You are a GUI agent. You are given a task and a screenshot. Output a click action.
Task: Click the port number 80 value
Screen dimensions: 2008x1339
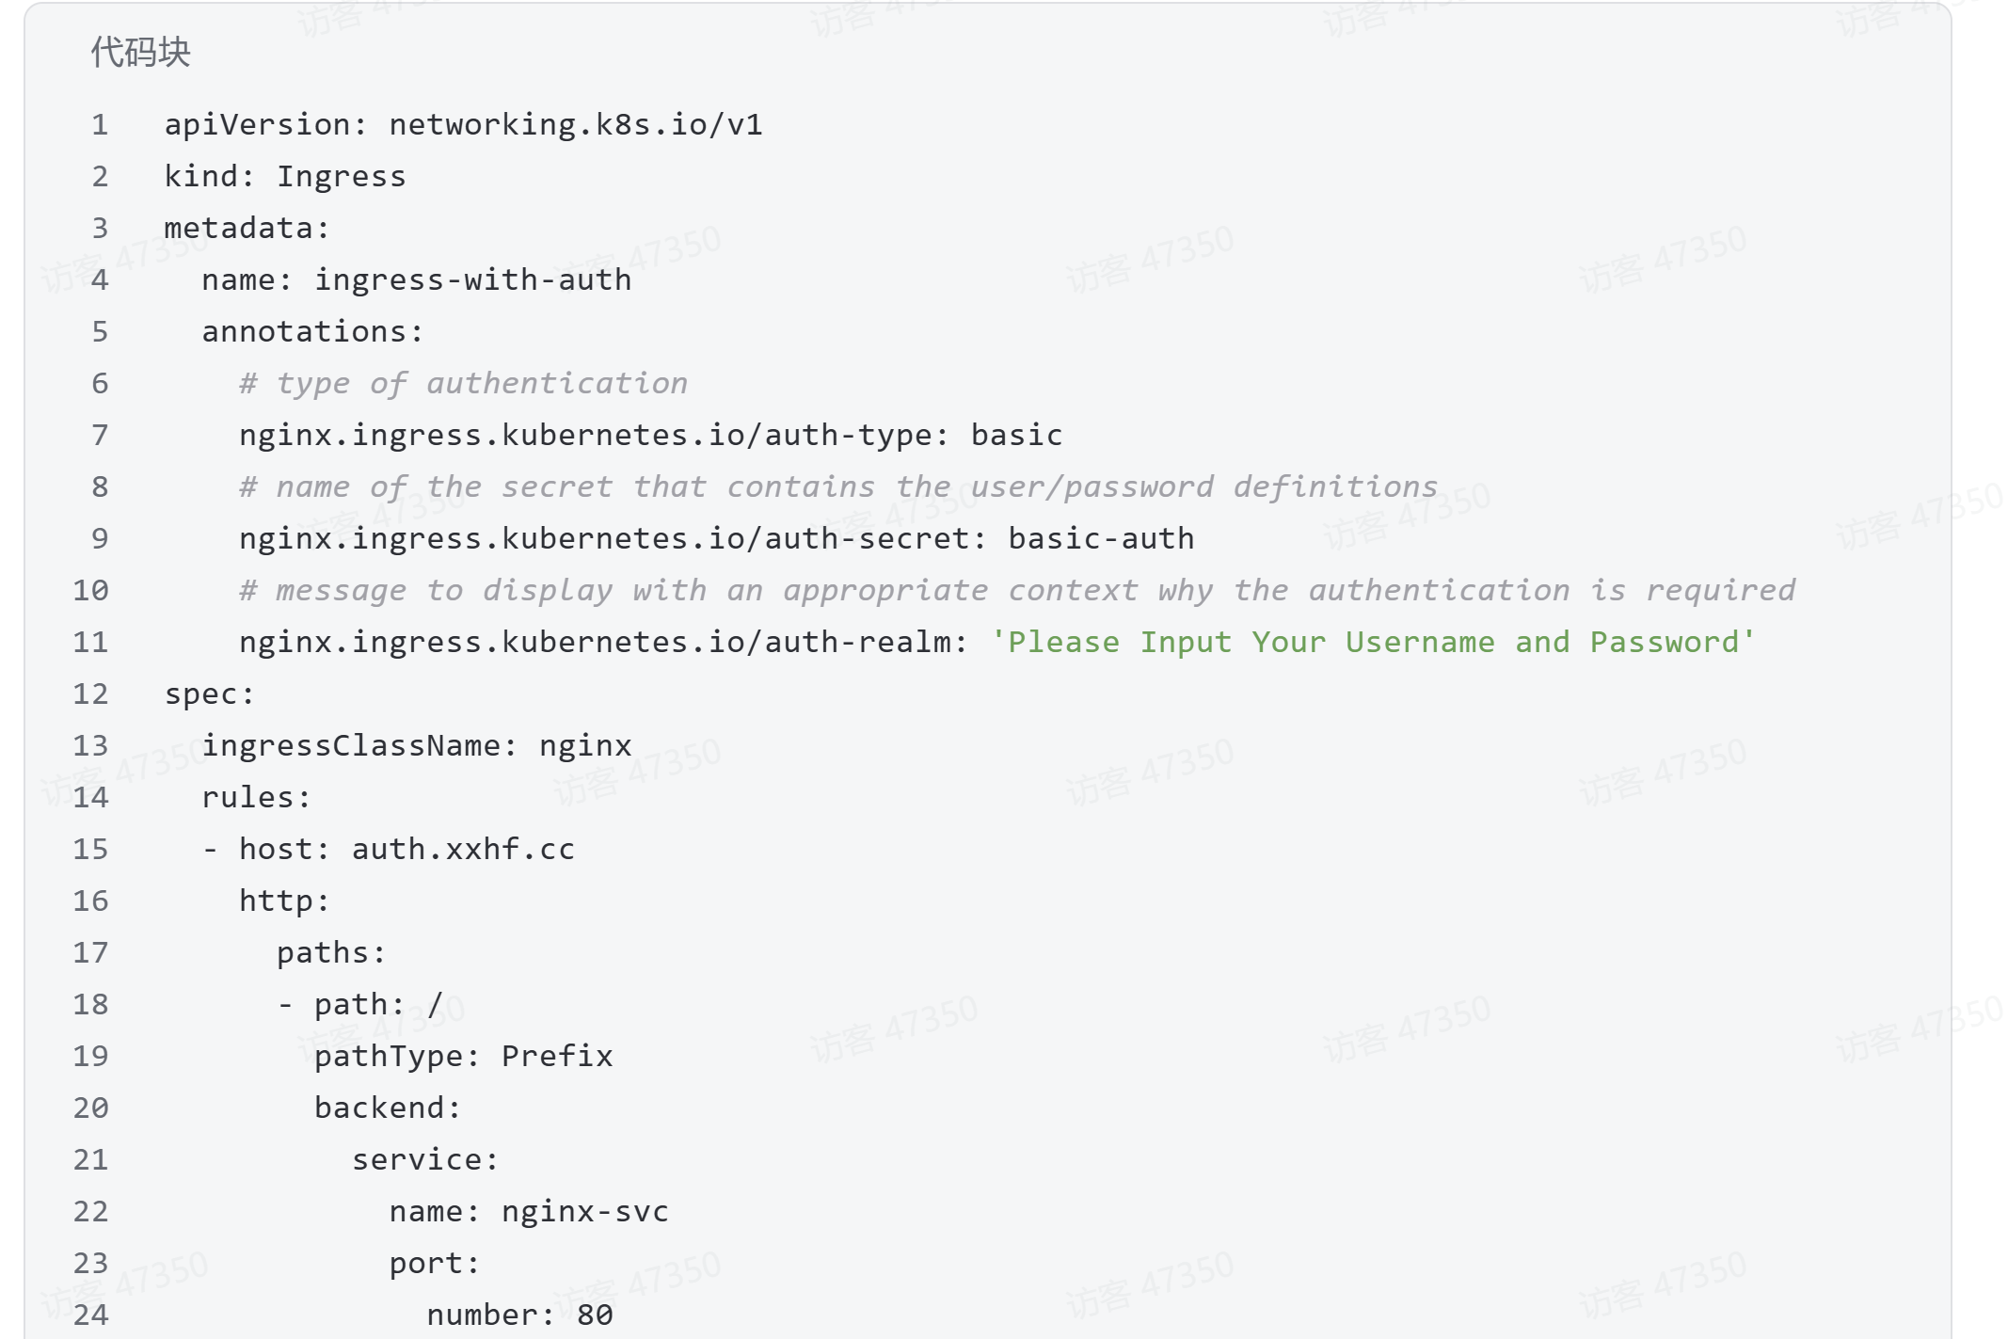[x=595, y=1315]
